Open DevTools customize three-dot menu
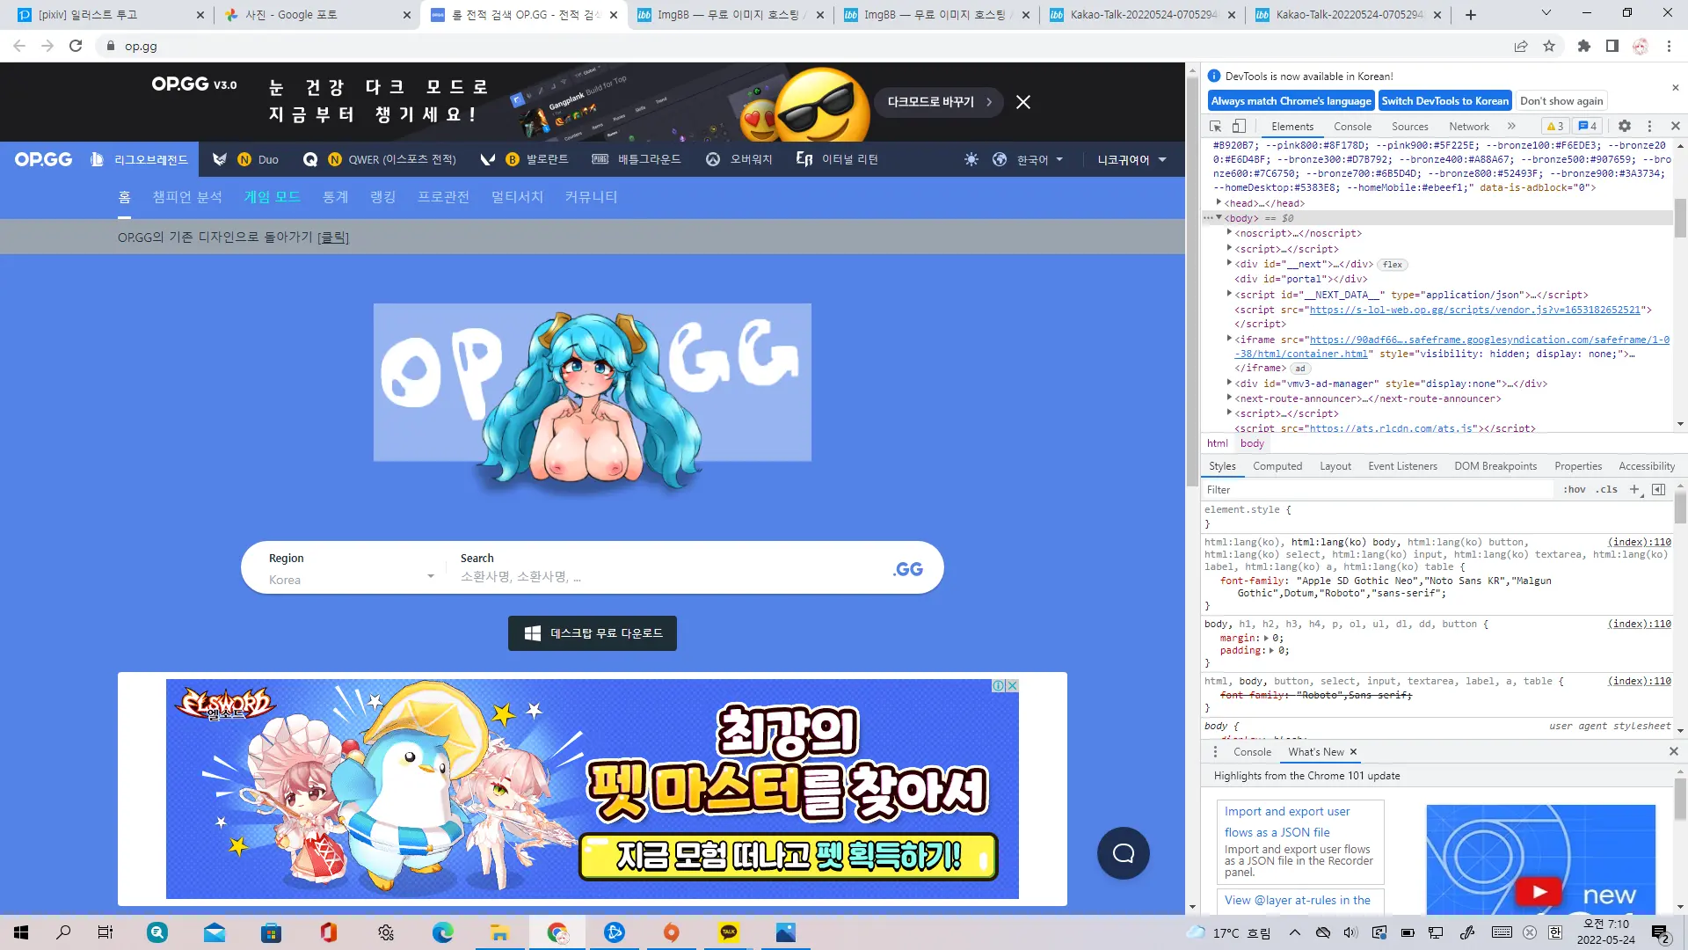The width and height of the screenshot is (1688, 950). coord(1649,126)
